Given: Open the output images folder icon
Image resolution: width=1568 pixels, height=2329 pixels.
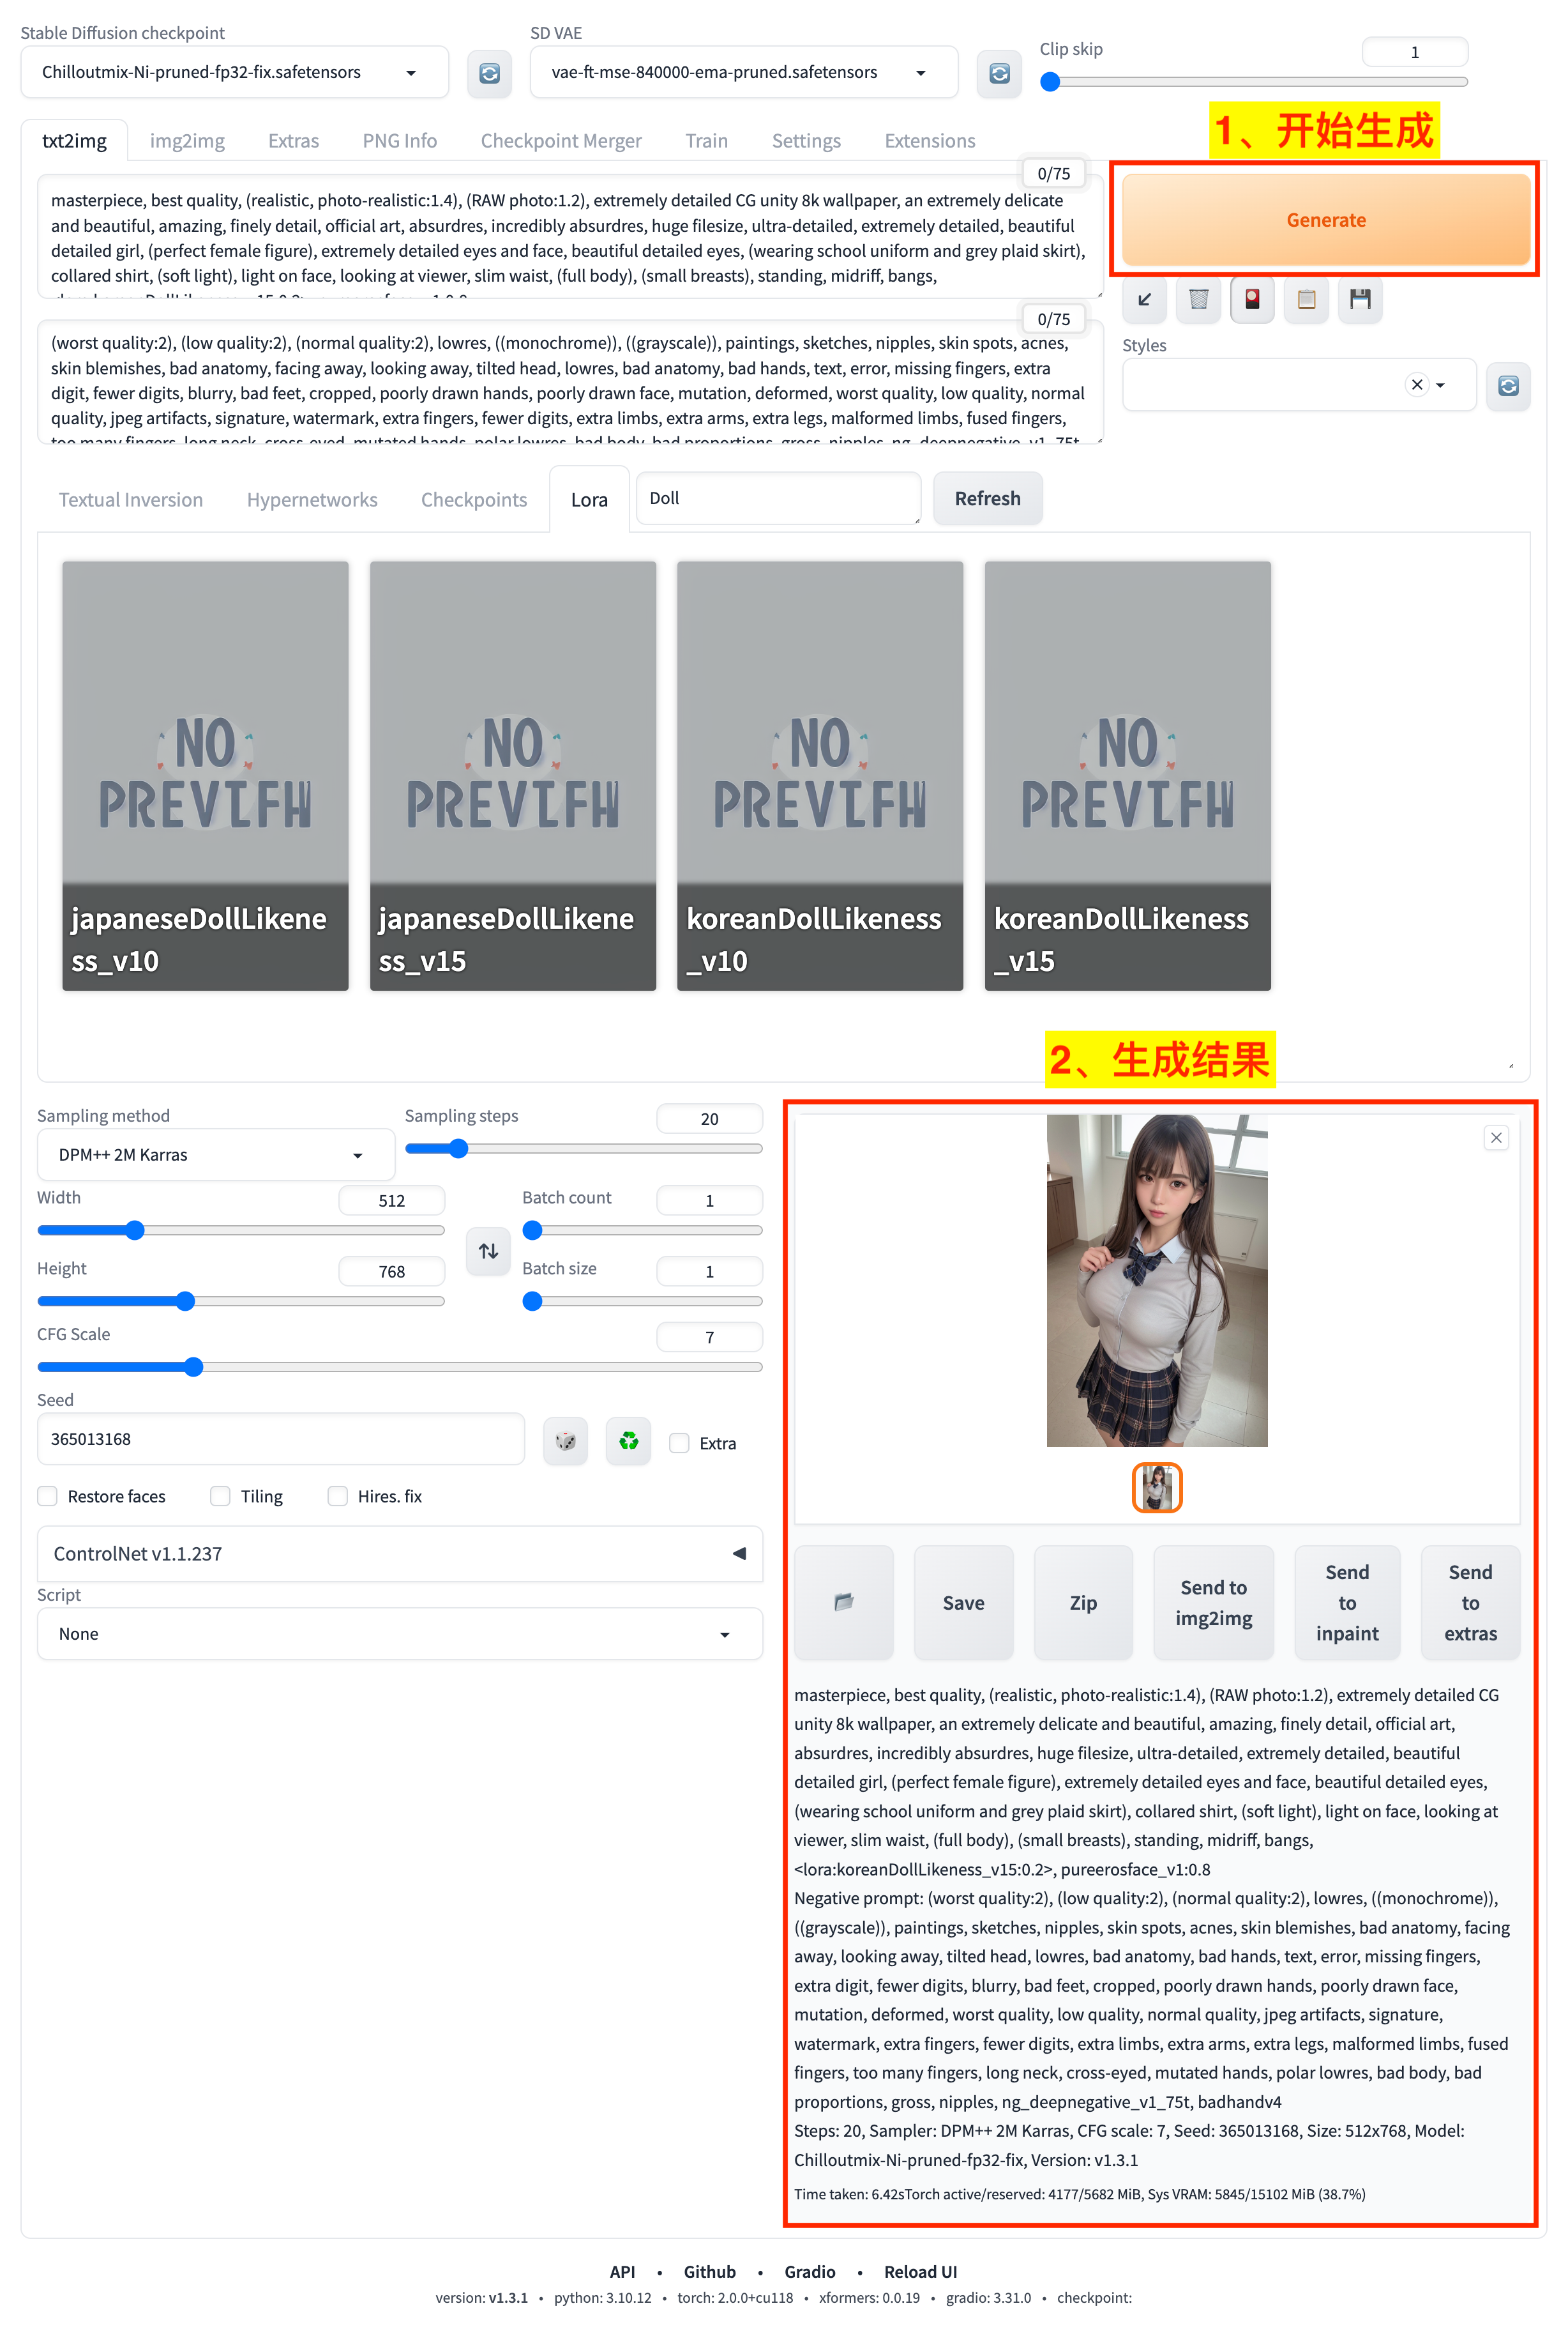Looking at the screenshot, I should click(843, 1601).
